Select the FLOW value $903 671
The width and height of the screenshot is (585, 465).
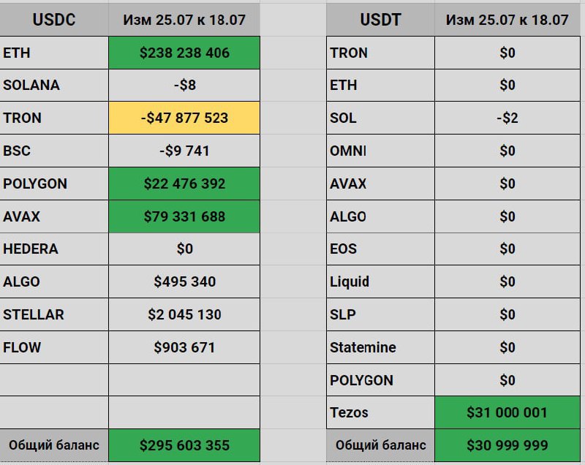click(x=184, y=347)
